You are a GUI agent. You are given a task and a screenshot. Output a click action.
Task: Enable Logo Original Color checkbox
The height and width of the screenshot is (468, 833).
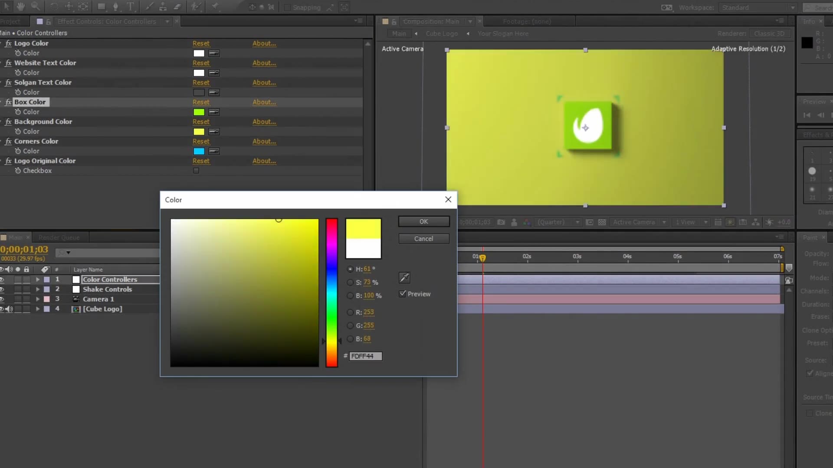[x=196, y=171]
